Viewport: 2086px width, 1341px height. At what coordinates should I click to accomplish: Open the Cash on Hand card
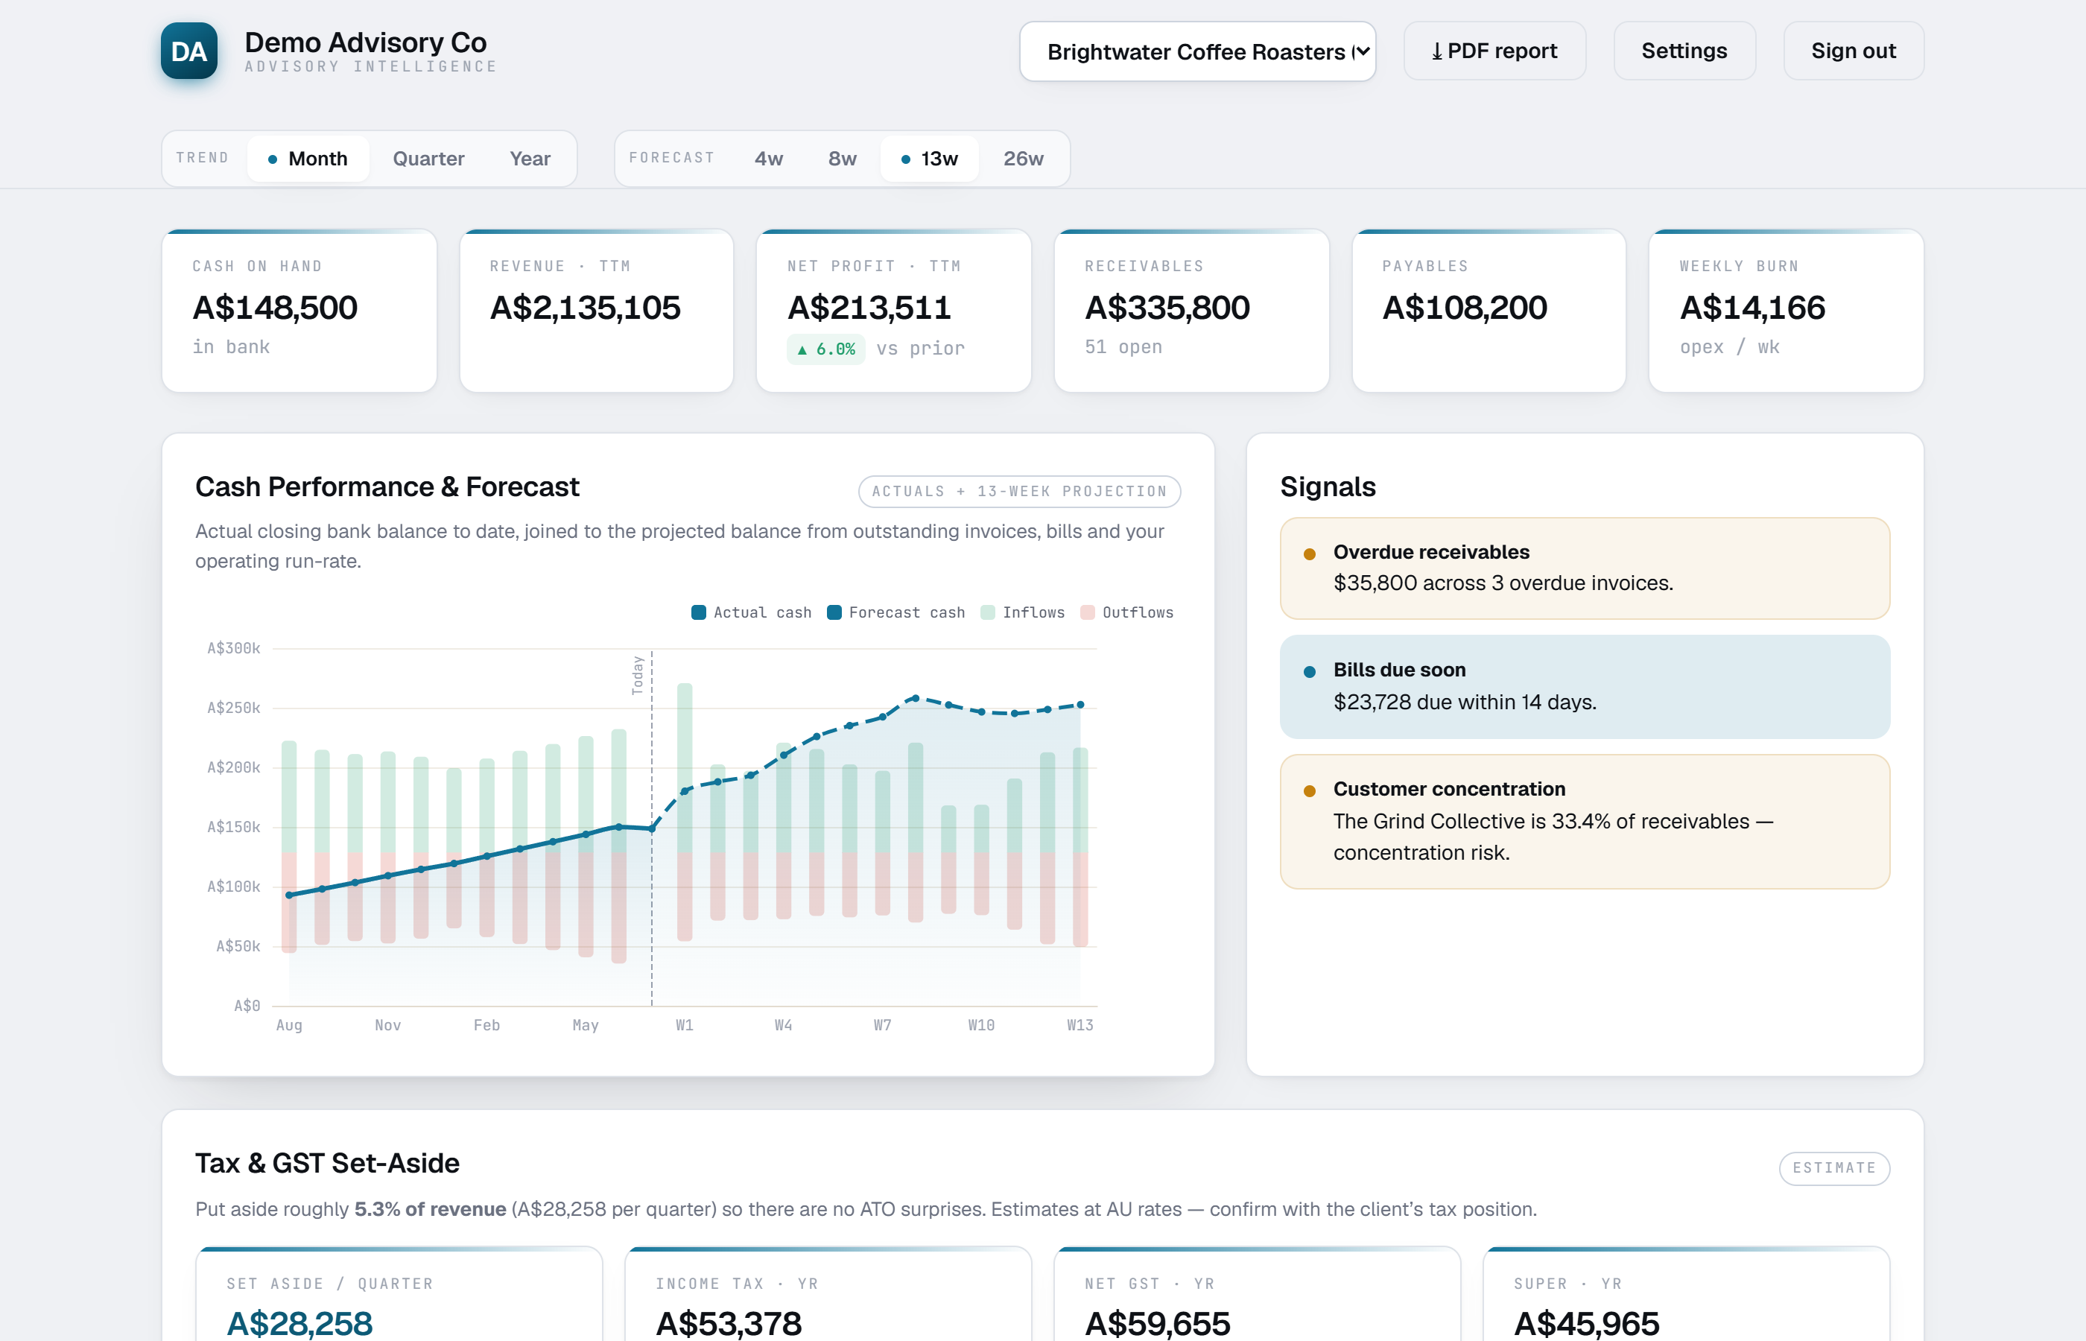299,311
